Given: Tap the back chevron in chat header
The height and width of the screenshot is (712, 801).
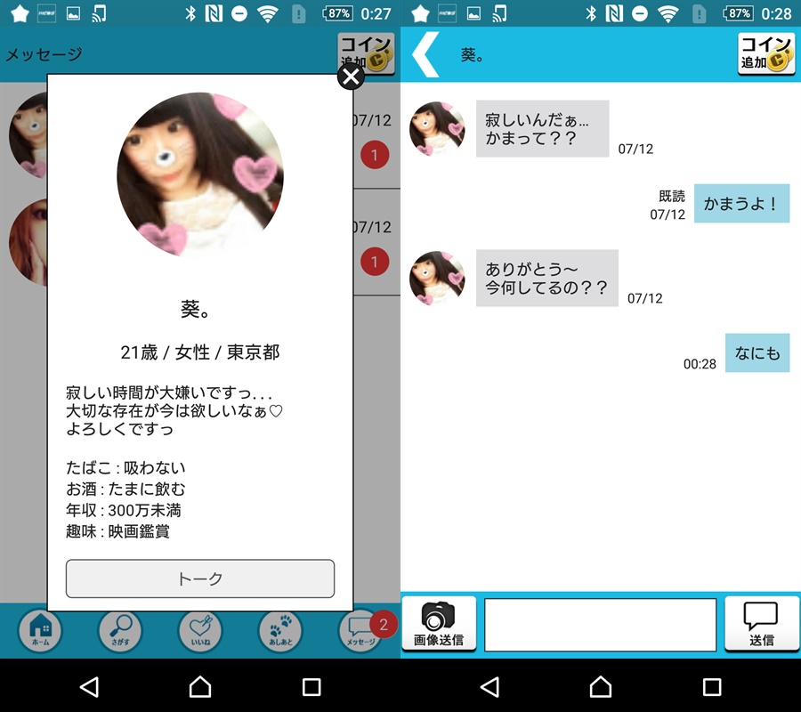Looking at the screenshot, I should pos(425,55).
